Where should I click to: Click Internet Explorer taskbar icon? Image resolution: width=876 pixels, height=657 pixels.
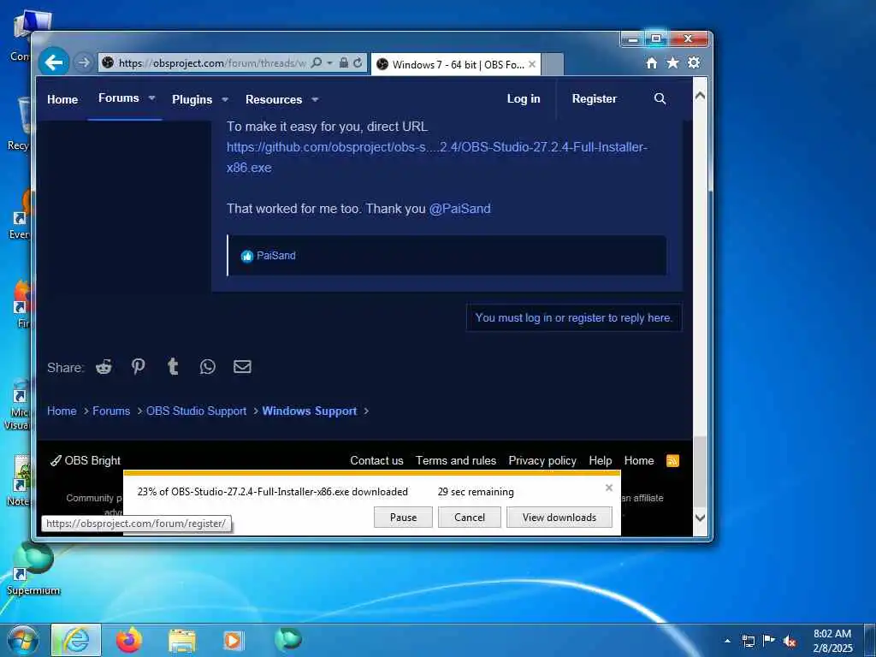point(76,640)
